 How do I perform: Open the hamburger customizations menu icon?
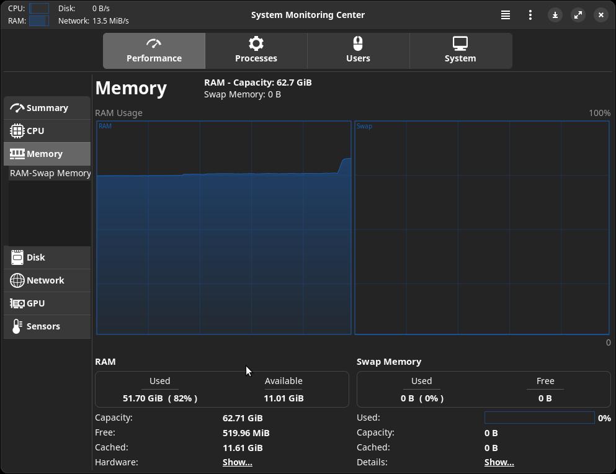tap(506, 15)
